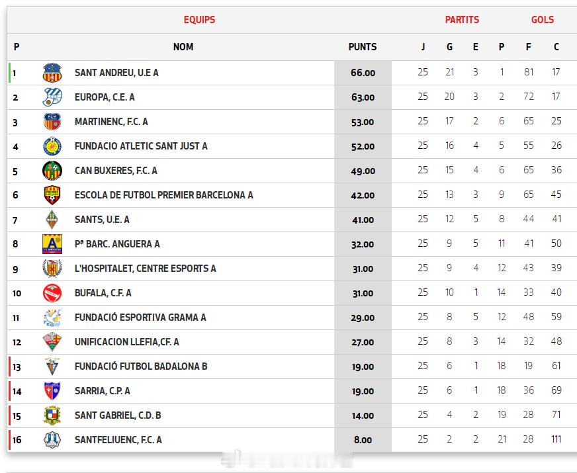Viewport: 577px width, 473px height.
Task: Click the EQUIPS header section
Action: 199,20
